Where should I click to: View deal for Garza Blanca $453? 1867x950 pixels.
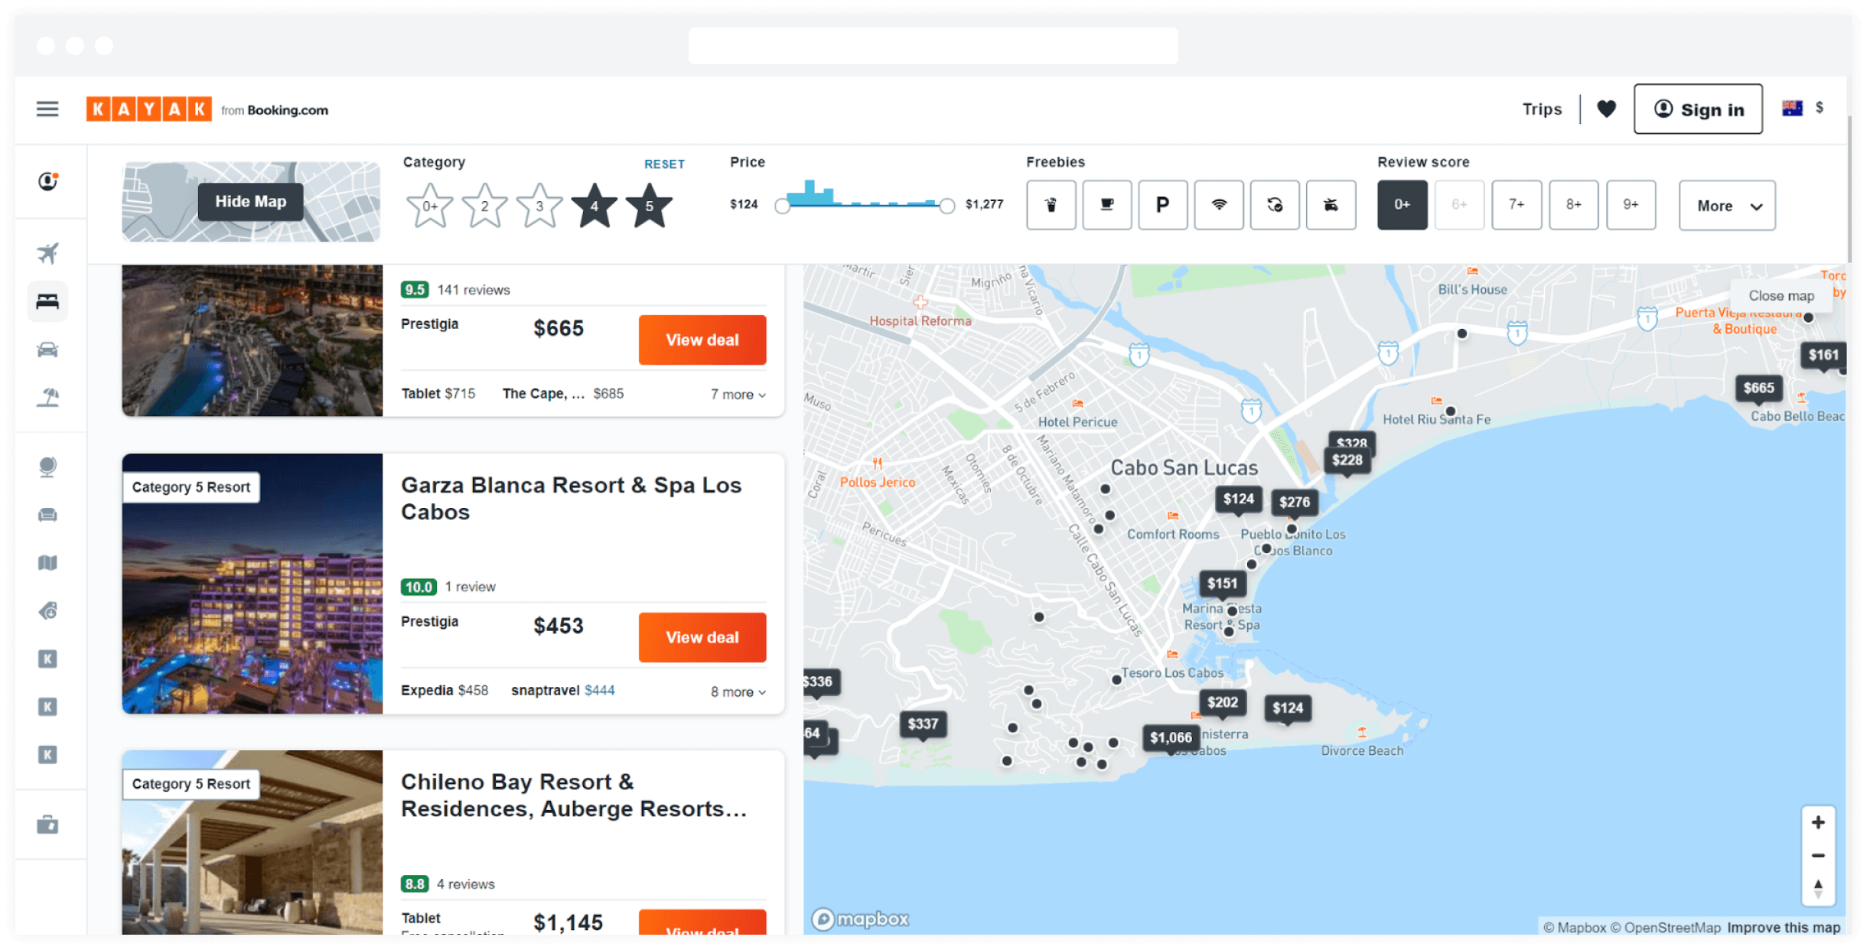[x=702, y=637]
